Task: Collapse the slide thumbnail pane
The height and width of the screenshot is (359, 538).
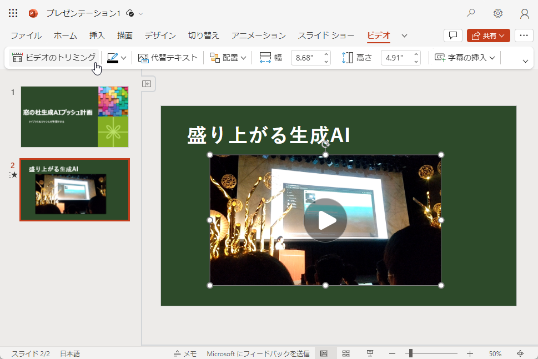Action: [147, 84]
